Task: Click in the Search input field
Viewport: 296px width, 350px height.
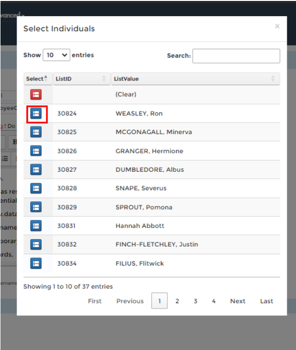Action: click(236, 56)
